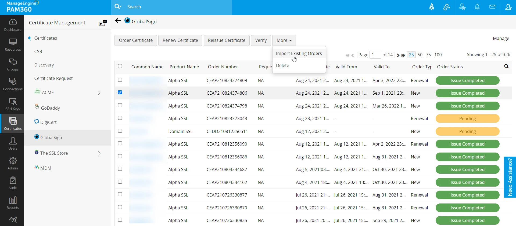
Task: Open the Audit section icon
Action: 13,183
